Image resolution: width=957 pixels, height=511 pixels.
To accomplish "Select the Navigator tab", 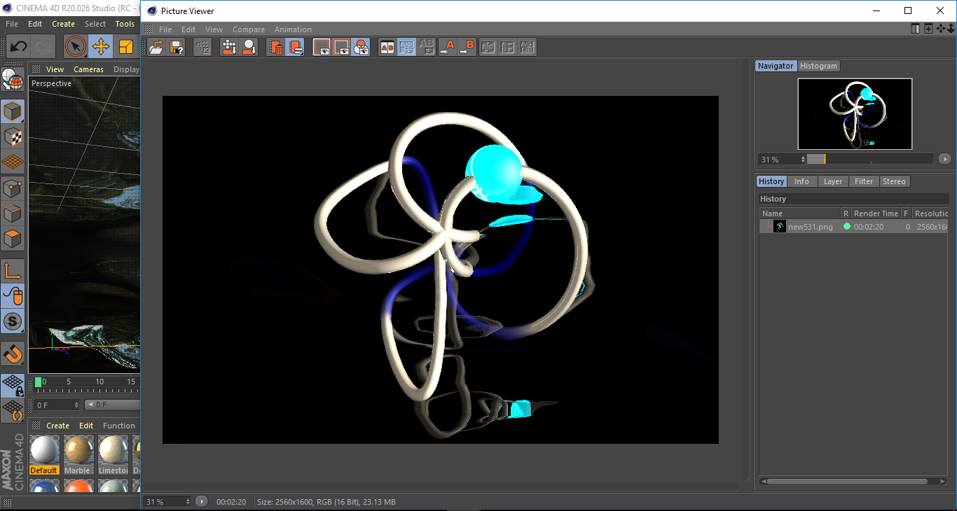I will (776, 66).
